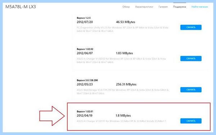The height and width of the screenshot is (135, 216).
Task: Click the PC Diagnostics Utility description text
Action: pyautogui.click(x=122, y=29)
